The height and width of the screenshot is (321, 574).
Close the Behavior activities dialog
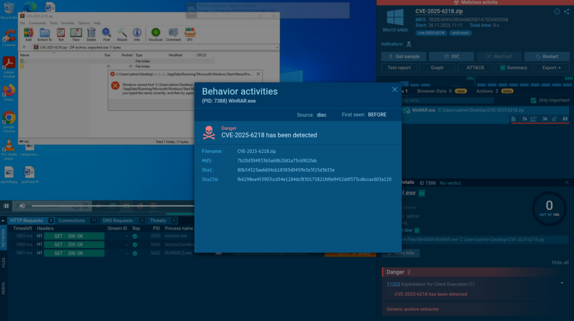[x=395, y=90]
